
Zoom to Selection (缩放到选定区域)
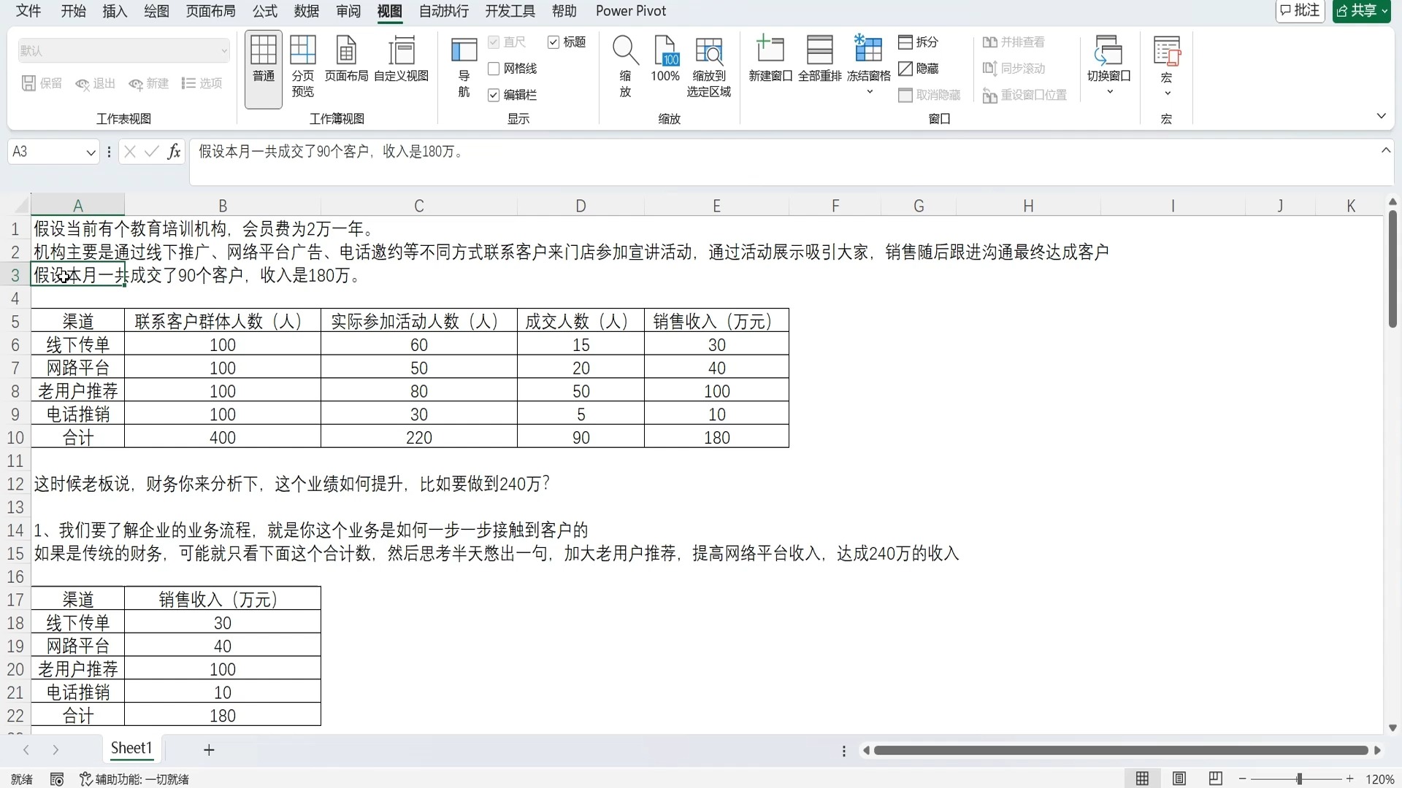[708, 66]
